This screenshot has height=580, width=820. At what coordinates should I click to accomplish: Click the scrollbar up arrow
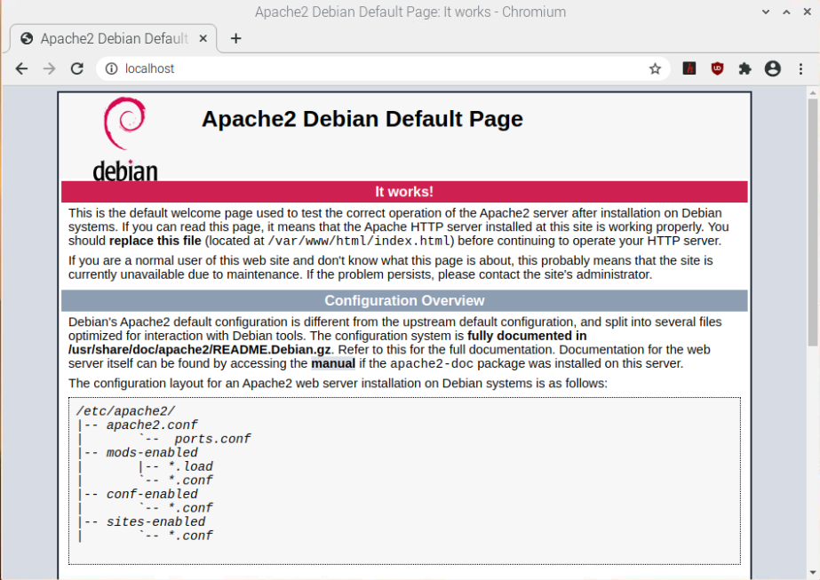812,93
